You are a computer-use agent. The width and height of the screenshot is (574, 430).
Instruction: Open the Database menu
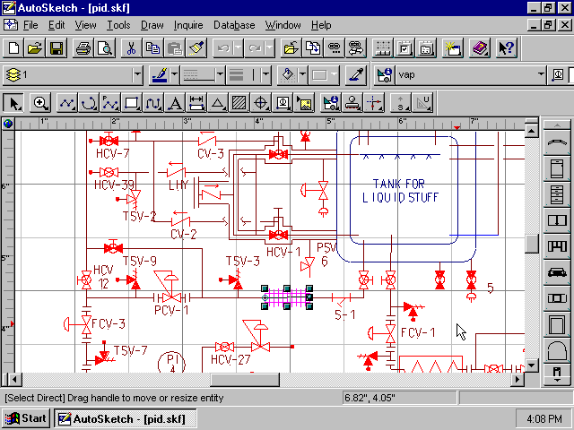coord(233,25)
